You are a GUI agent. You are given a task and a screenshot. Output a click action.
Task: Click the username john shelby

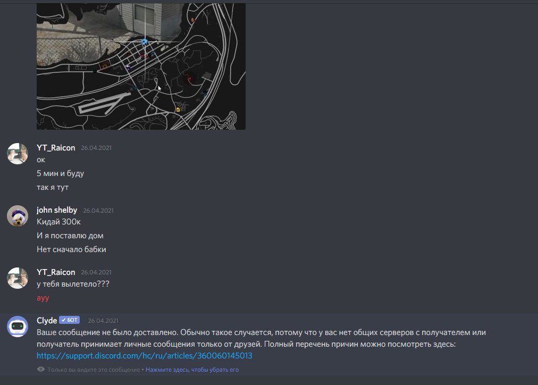pos(57,210)
